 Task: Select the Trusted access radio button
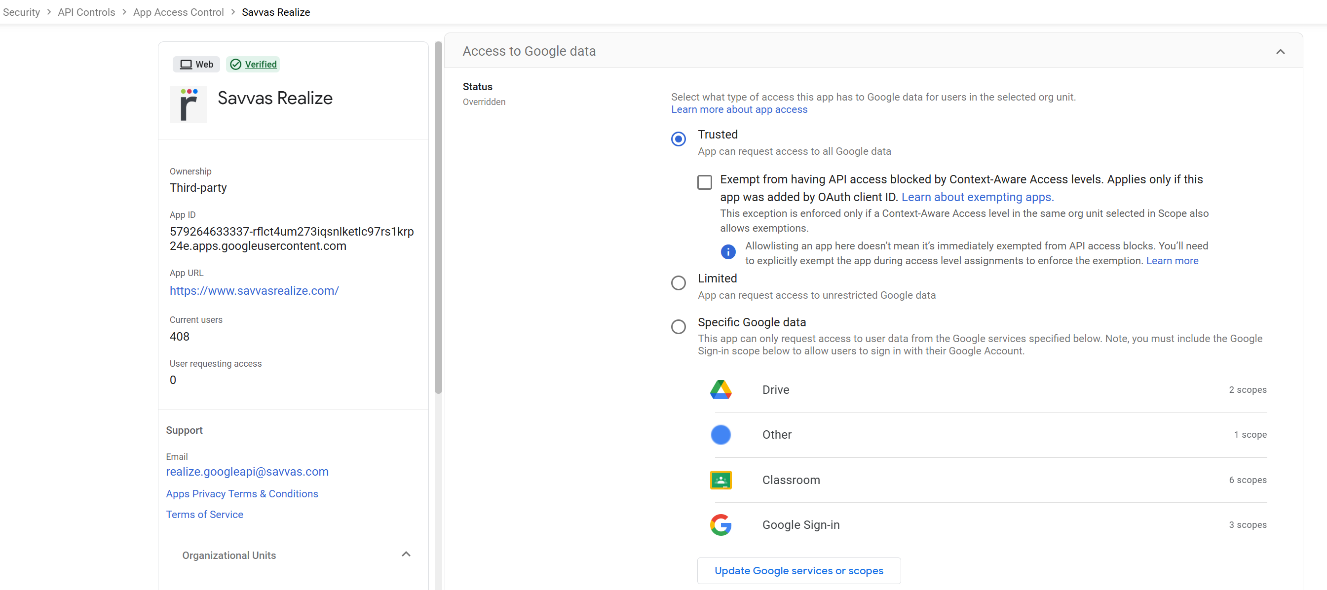pos(679,139)
